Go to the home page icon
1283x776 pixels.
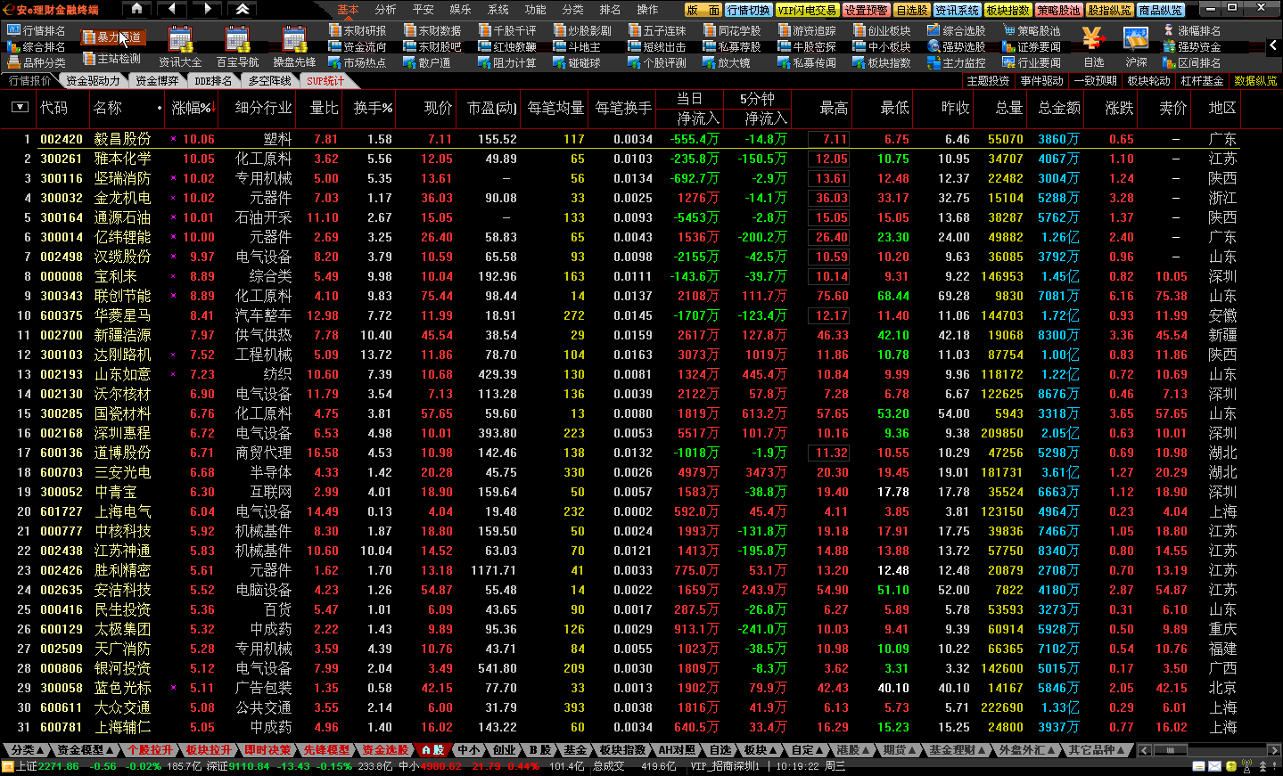click(x=136, y=9)
